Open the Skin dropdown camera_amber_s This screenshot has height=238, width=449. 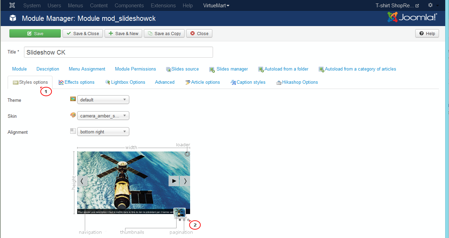click(x=103, y=116)
